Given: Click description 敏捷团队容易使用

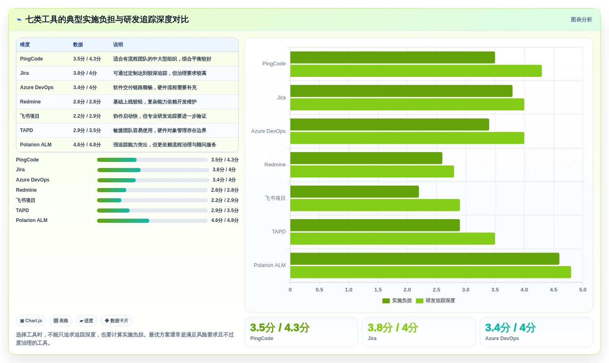Looking at the screenshot, I should pyautogui.click(x=160, y=130).
